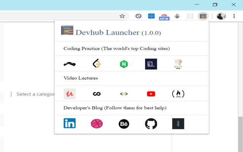Open the TopCoder coding site icon
Screen dimensions: 243x152
(x=69, y=64)
